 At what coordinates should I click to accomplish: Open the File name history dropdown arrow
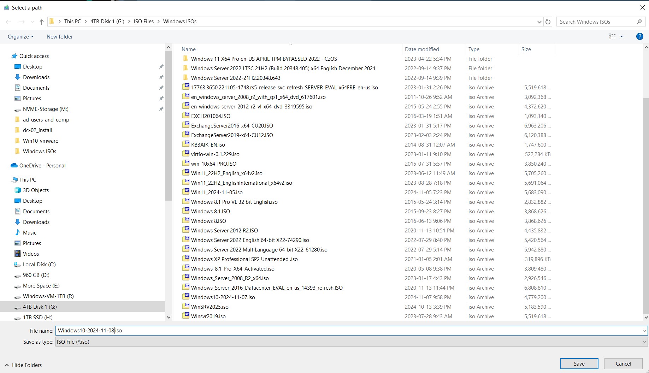[x=644, y=331]
